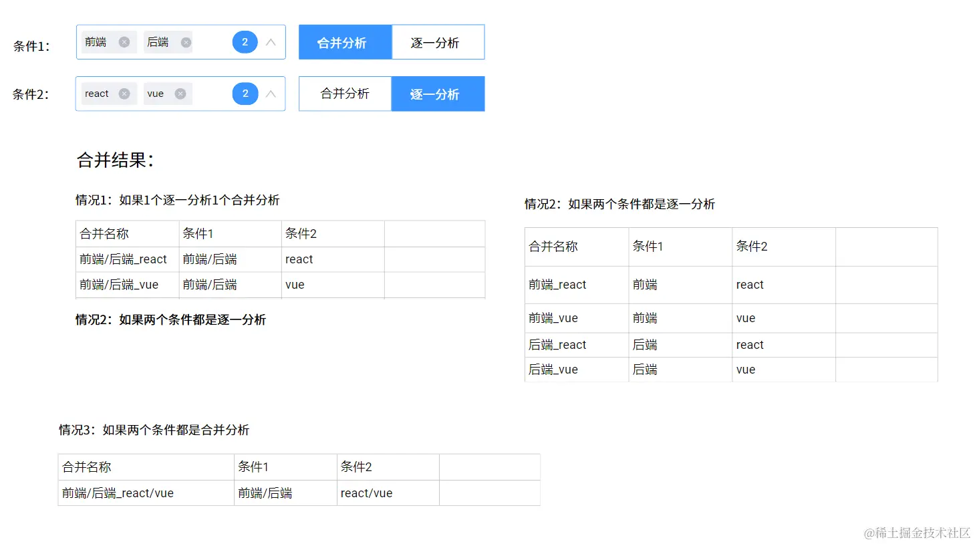Click the 情况2 heading above right table

coord(619,204)
